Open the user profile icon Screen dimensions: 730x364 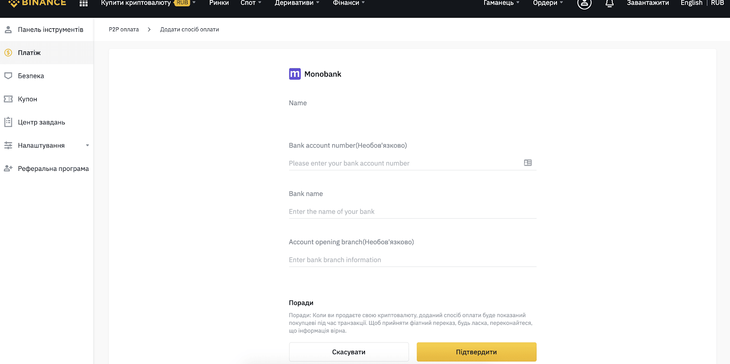coord(584,3)
